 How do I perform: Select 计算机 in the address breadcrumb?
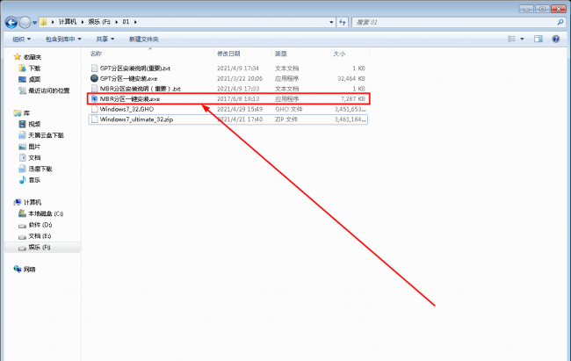pyautogui.click(x=68, y=22)
